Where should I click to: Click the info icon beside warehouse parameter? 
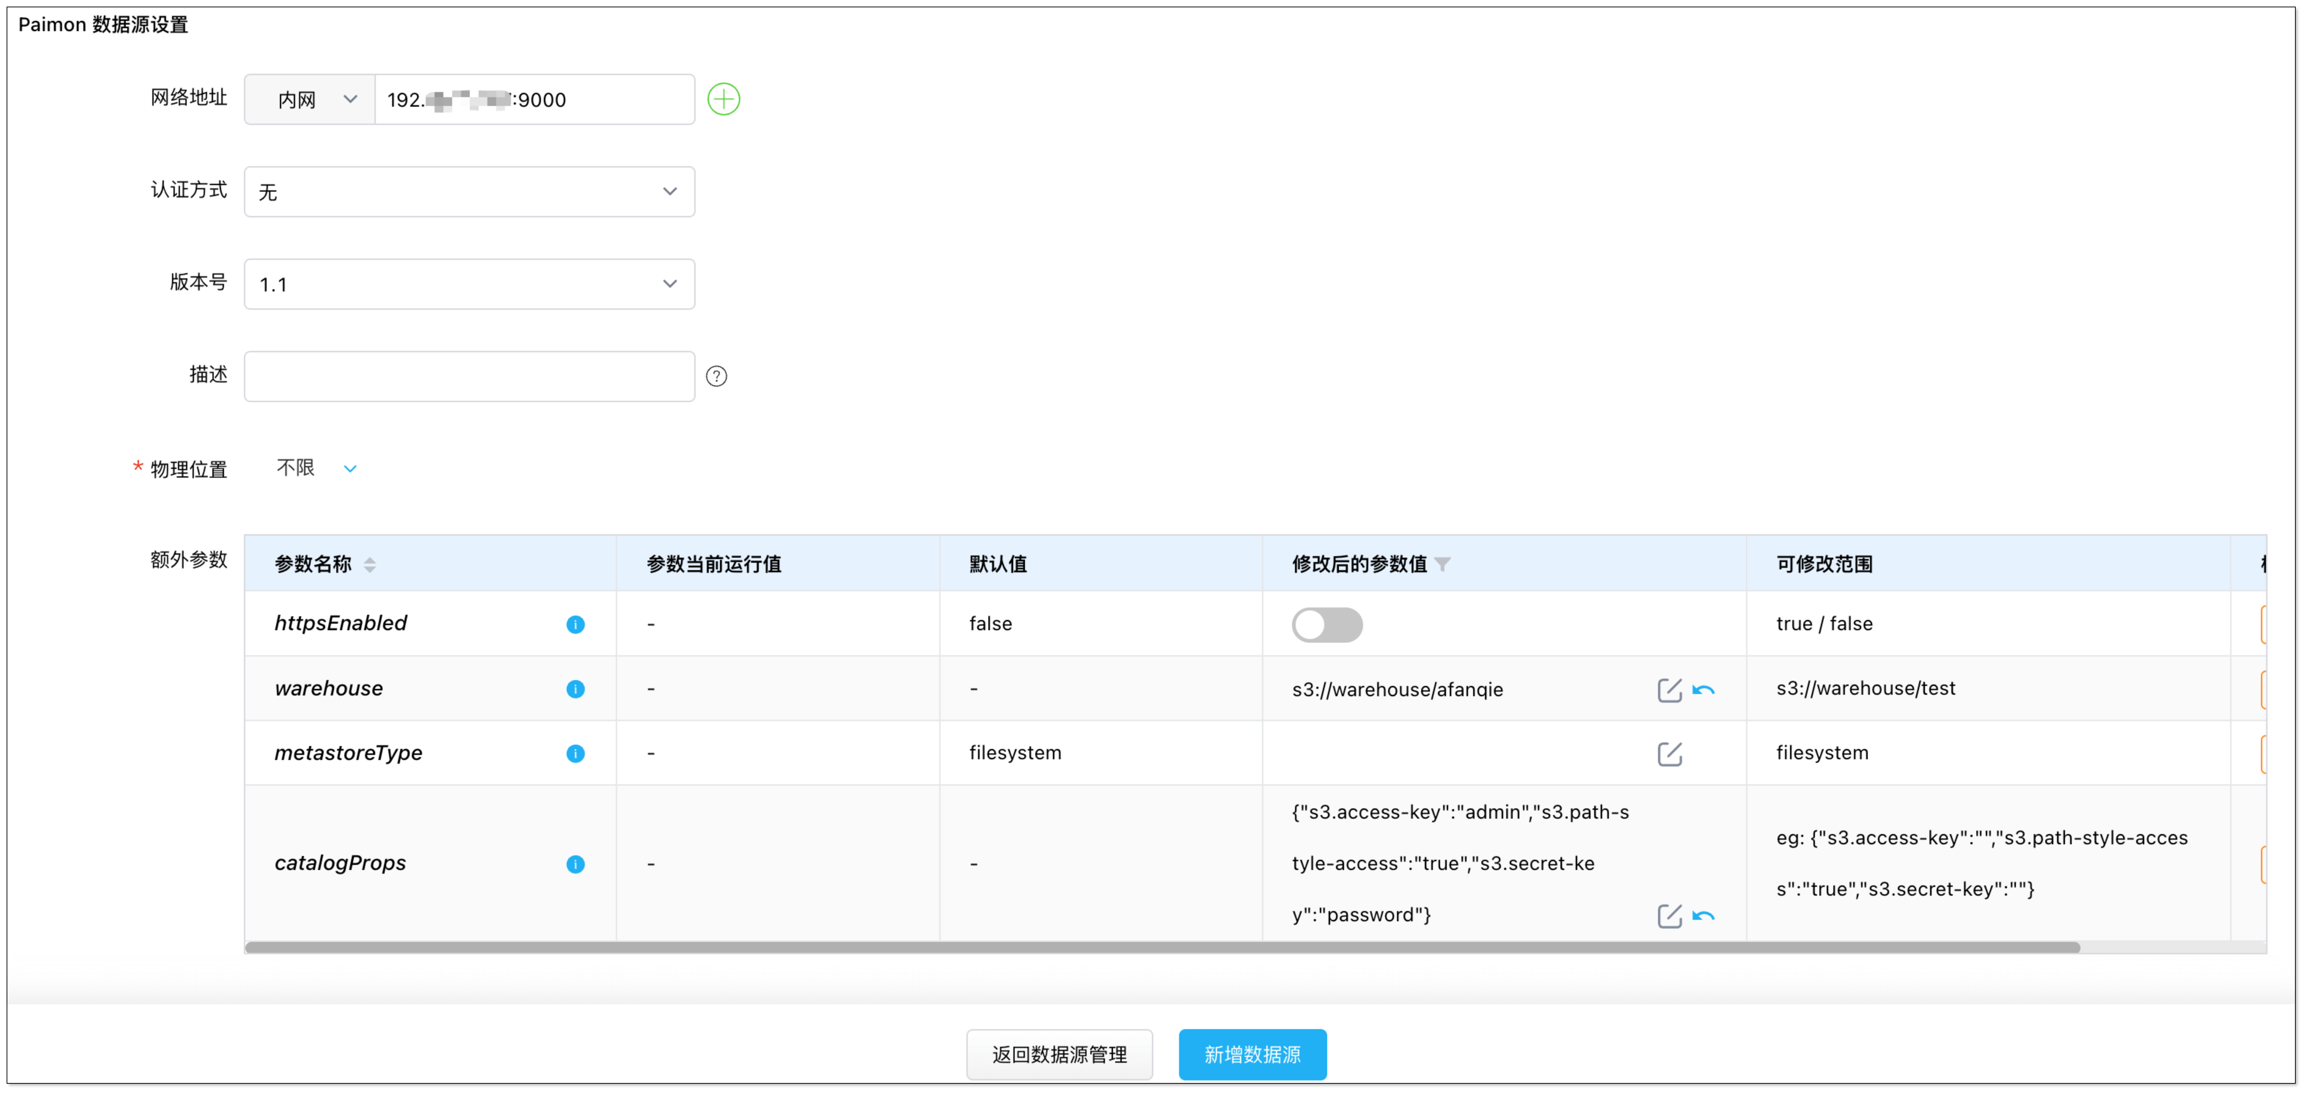click(x=576, y=689)
